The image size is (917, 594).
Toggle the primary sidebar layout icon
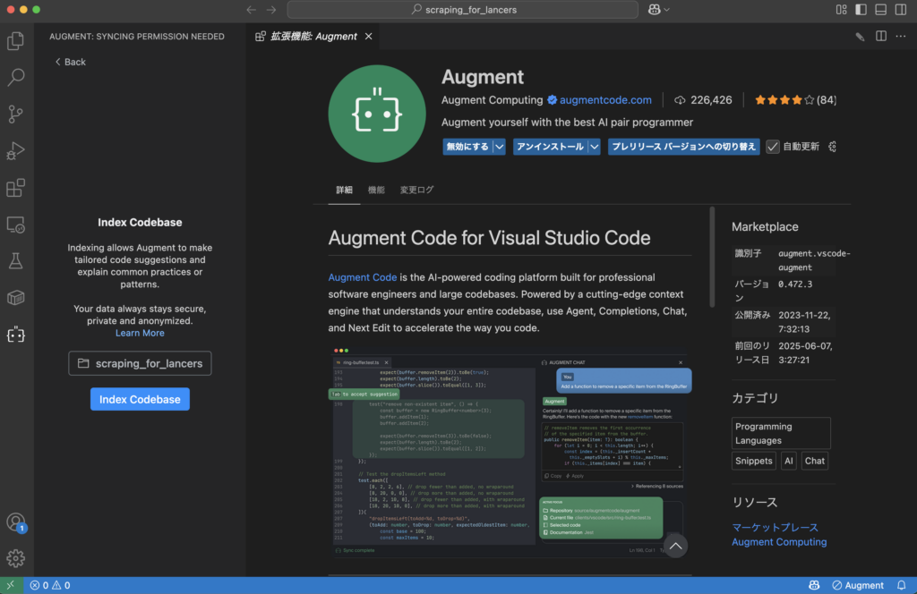[x=861, y=10]
